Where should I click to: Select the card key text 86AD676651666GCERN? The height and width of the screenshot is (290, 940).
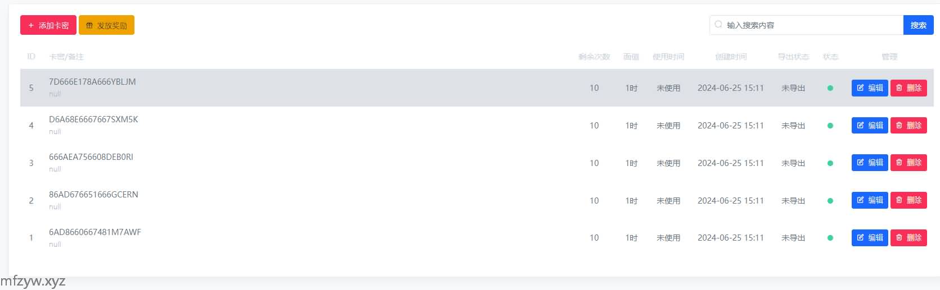pos(93,195)
